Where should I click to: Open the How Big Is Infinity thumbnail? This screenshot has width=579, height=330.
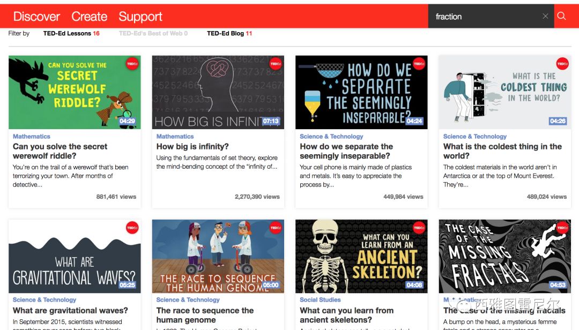click(x=218, y=92)
